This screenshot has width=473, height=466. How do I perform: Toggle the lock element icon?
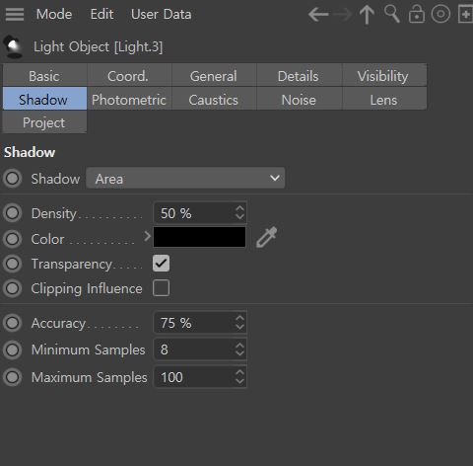click(417, 14)
